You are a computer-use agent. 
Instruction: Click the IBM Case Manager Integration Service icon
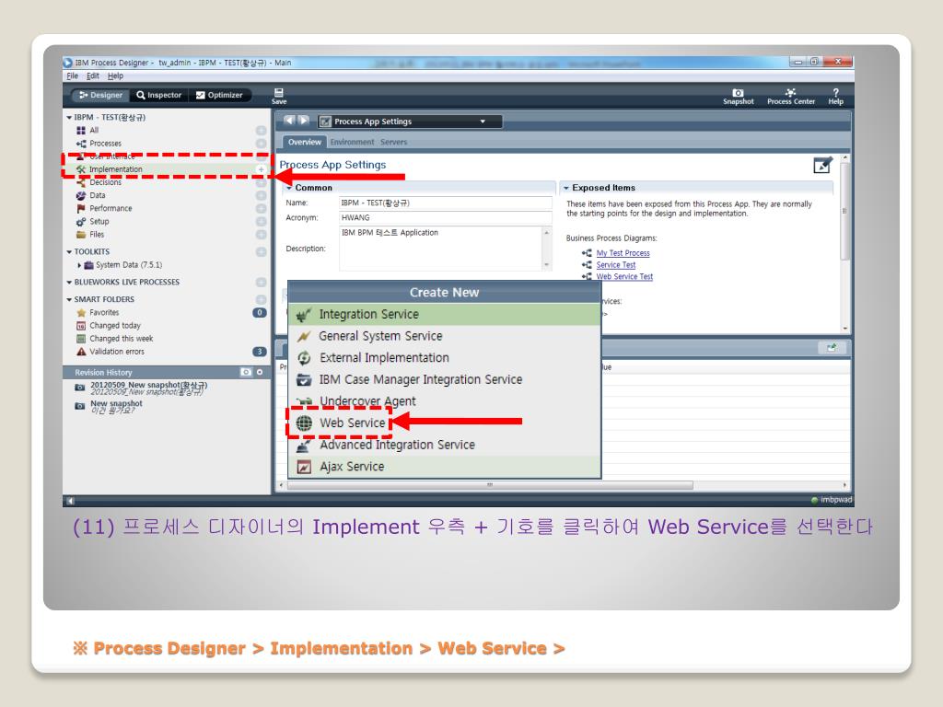304,379
